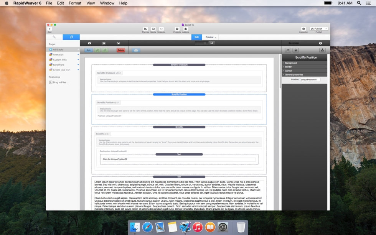Open the Addons manager
The height and width of the screenshot is (235, 376).
tap(186, 29)
